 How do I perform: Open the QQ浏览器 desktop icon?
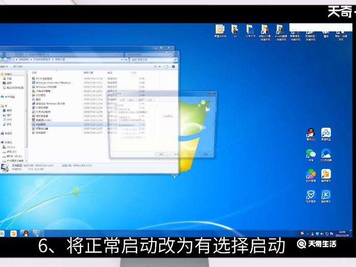tap(326, 155)
